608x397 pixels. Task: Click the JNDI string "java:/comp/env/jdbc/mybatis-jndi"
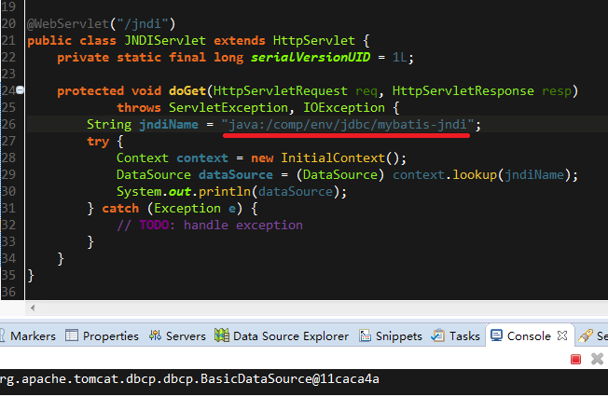(x=348, y=125)
